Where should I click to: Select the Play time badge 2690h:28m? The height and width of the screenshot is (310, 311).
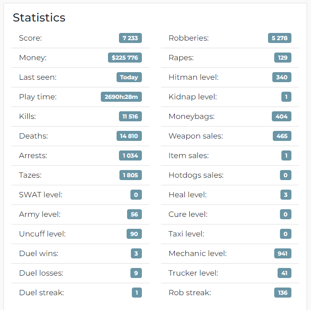pyautogui.click(x=121, y=97)
